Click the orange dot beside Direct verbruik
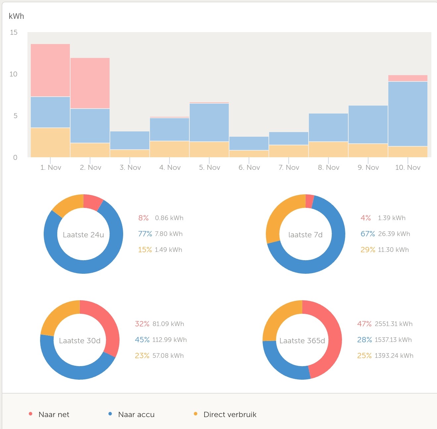The image size is (437, 429). pyautogui.click(x=196, y=414)
